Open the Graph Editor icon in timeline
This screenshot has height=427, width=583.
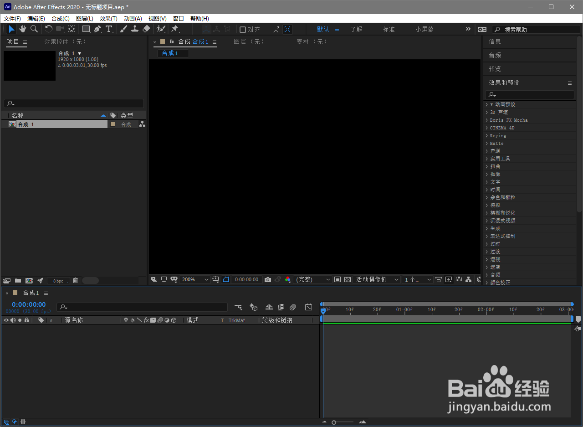point(308,308)
